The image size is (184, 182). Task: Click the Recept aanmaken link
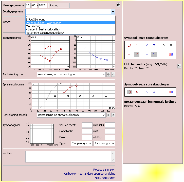coord(104,170)
